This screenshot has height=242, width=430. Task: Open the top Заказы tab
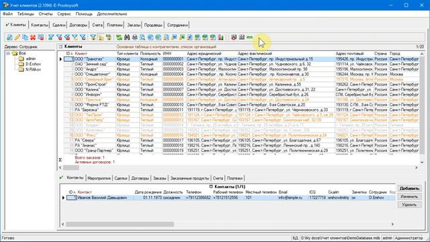tap(134, 25)
